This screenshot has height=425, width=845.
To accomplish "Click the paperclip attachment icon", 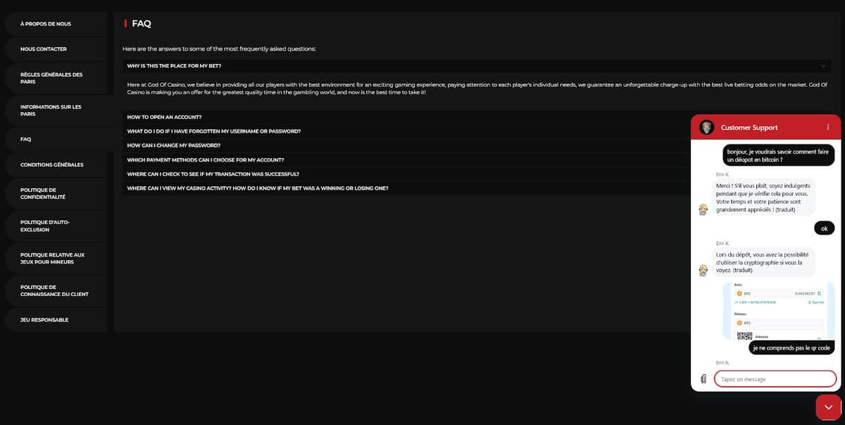I will click(x=703, y=379).
